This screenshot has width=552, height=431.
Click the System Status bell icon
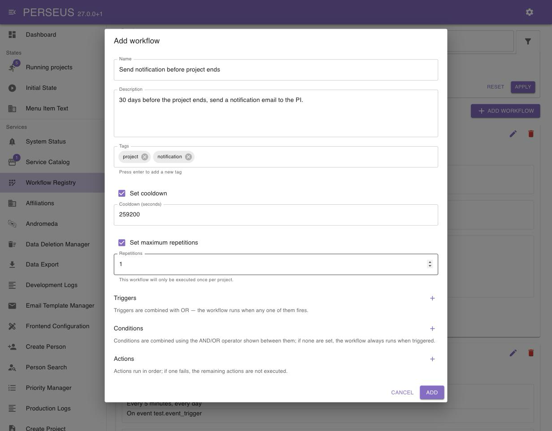click(12, 142)
